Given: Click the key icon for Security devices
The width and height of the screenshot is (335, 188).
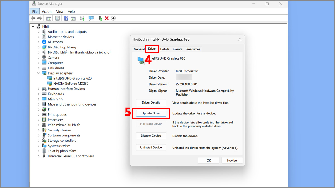Looking at the screenshot, I should [44, 130].
